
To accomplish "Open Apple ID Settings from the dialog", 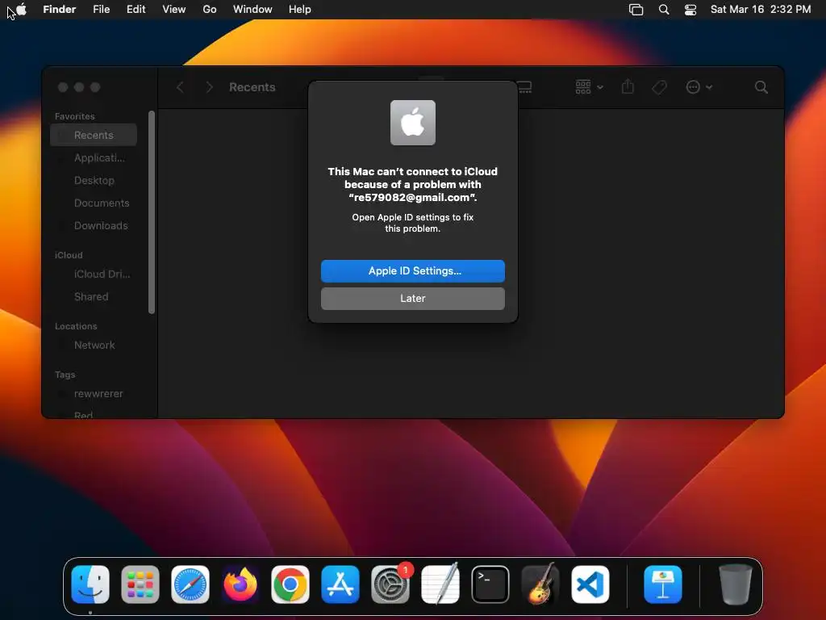I will coord(412,271).
